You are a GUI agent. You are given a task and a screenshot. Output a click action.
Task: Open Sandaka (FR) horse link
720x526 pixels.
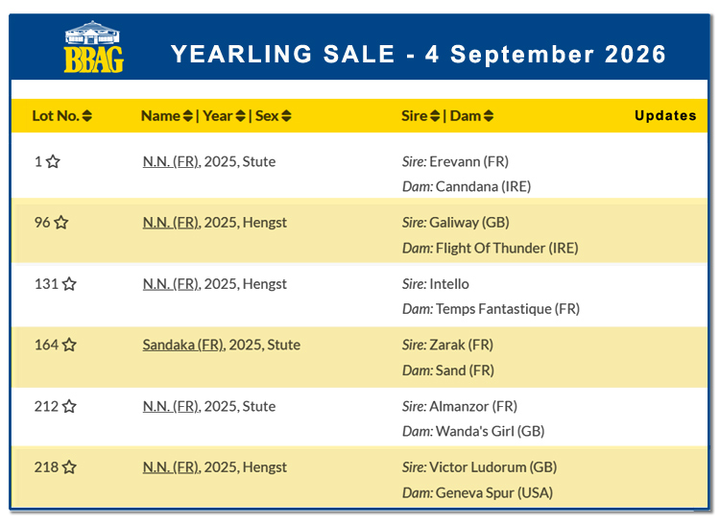point(183,345)
